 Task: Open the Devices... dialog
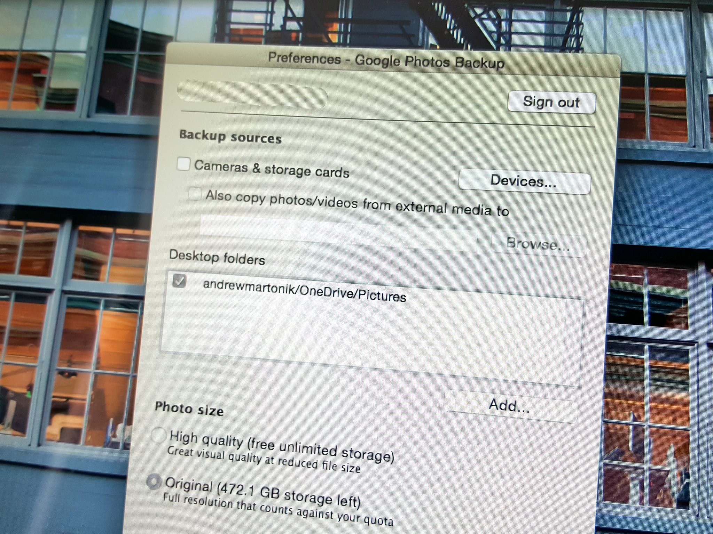[524, 182]
